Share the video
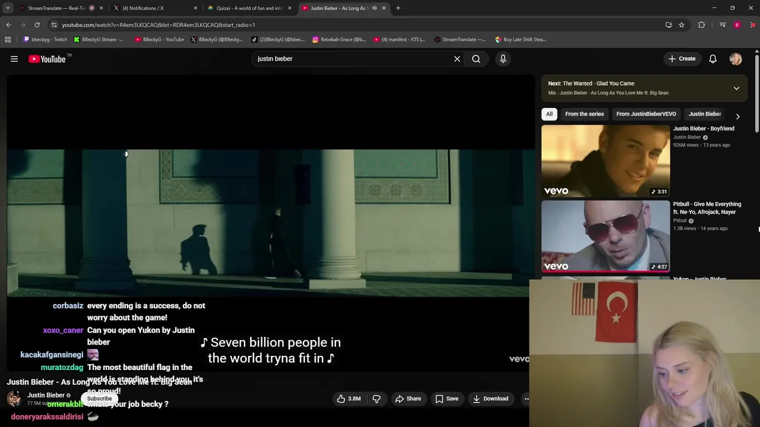Image resolution: width=760 pixels, height=427 pixels. click(408, 399)
